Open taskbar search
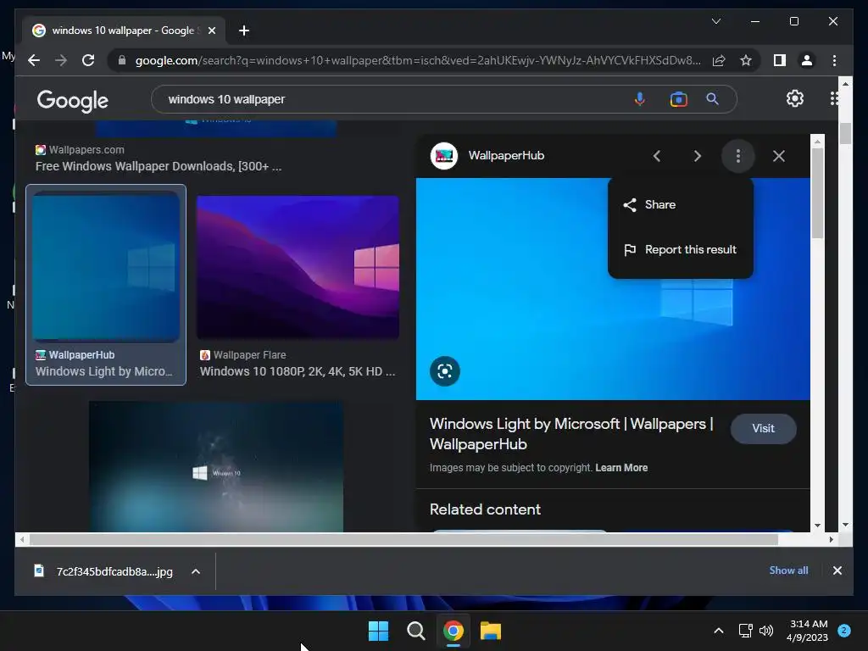This screenshot has height=651, width=868. pyautogui.click(x=415, y=631)
